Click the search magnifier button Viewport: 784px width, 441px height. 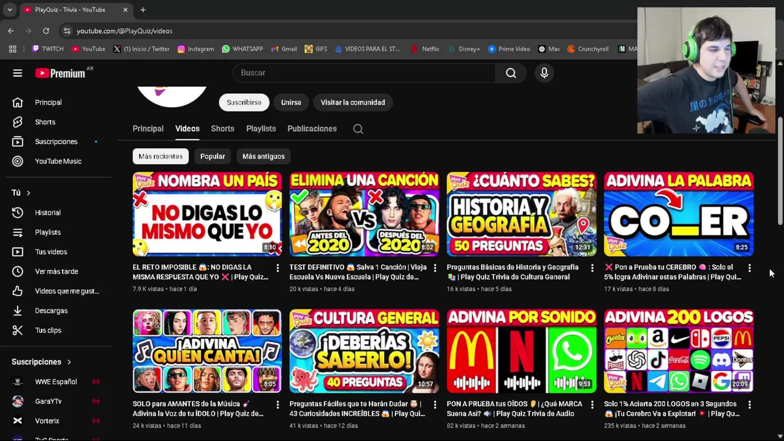(511, 73)
